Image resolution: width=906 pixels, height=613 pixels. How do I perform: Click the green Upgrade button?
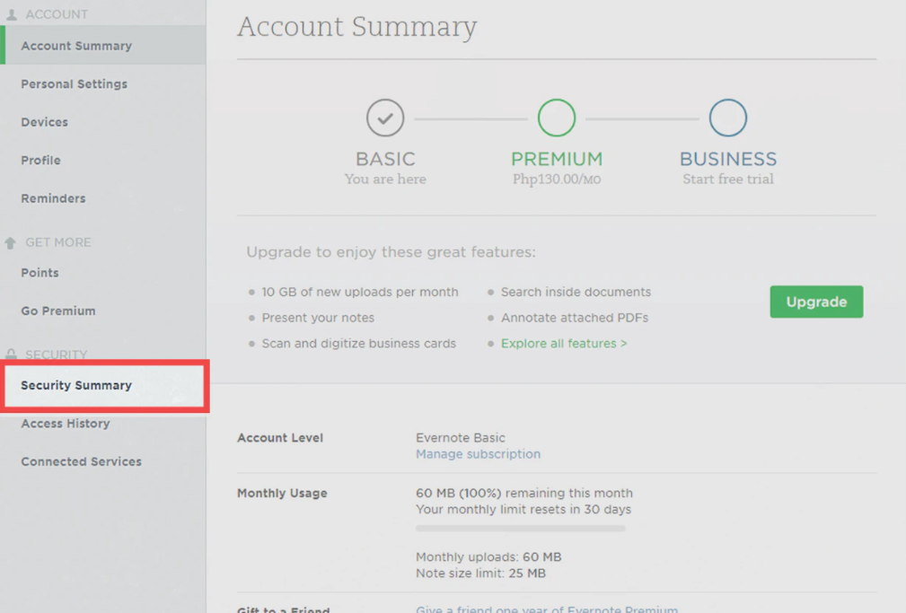(x=816, y=302)
